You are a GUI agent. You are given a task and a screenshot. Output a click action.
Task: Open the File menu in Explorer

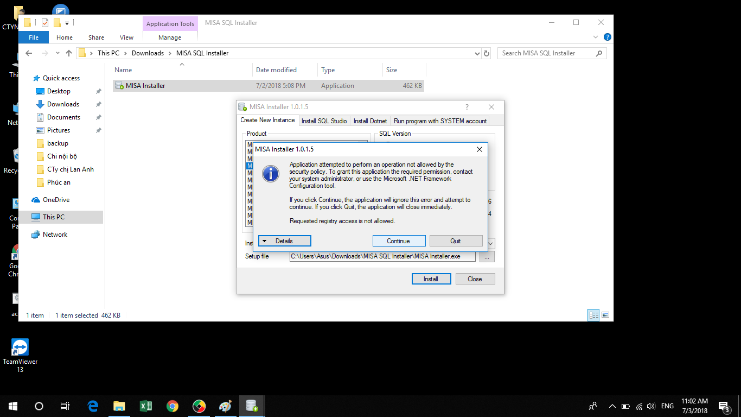34,37
